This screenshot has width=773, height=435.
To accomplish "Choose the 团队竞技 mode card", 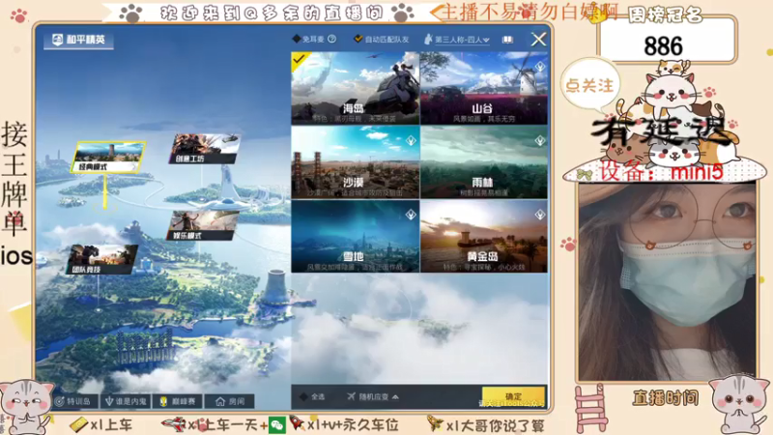I will 102,259.
